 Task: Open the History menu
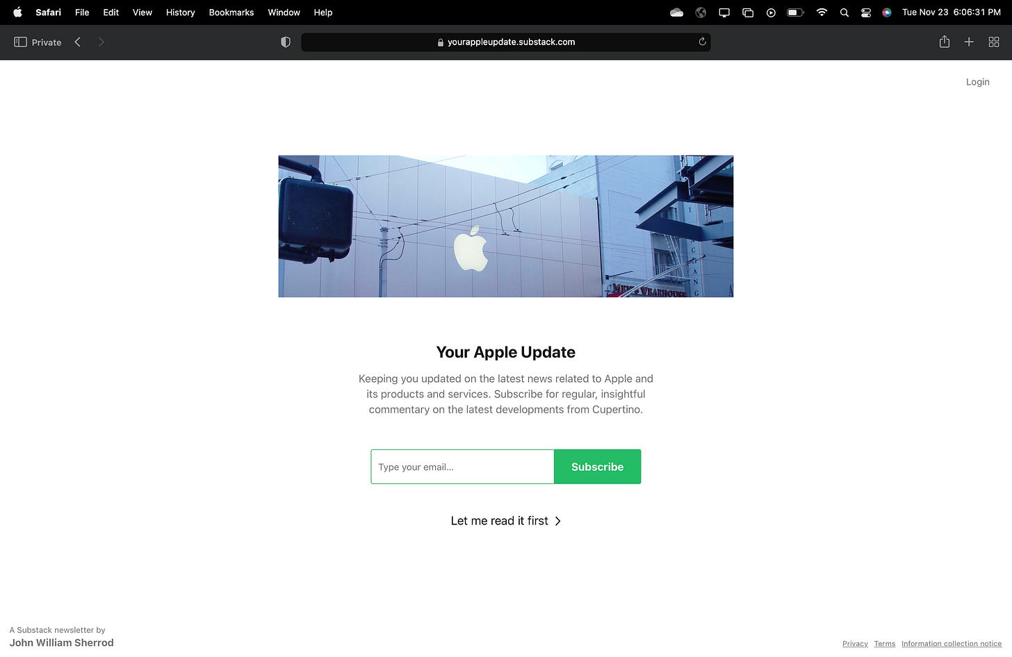(x=180, y=13)
